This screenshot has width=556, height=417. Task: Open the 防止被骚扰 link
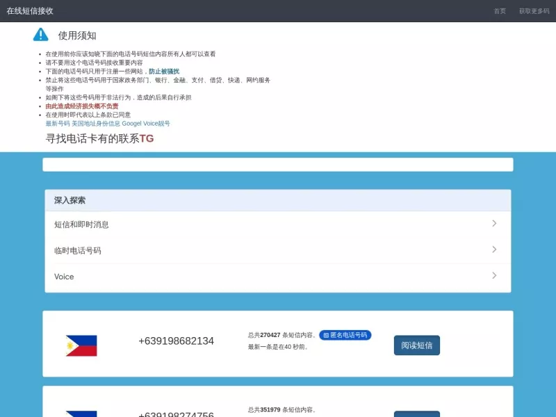pos(164,72)
